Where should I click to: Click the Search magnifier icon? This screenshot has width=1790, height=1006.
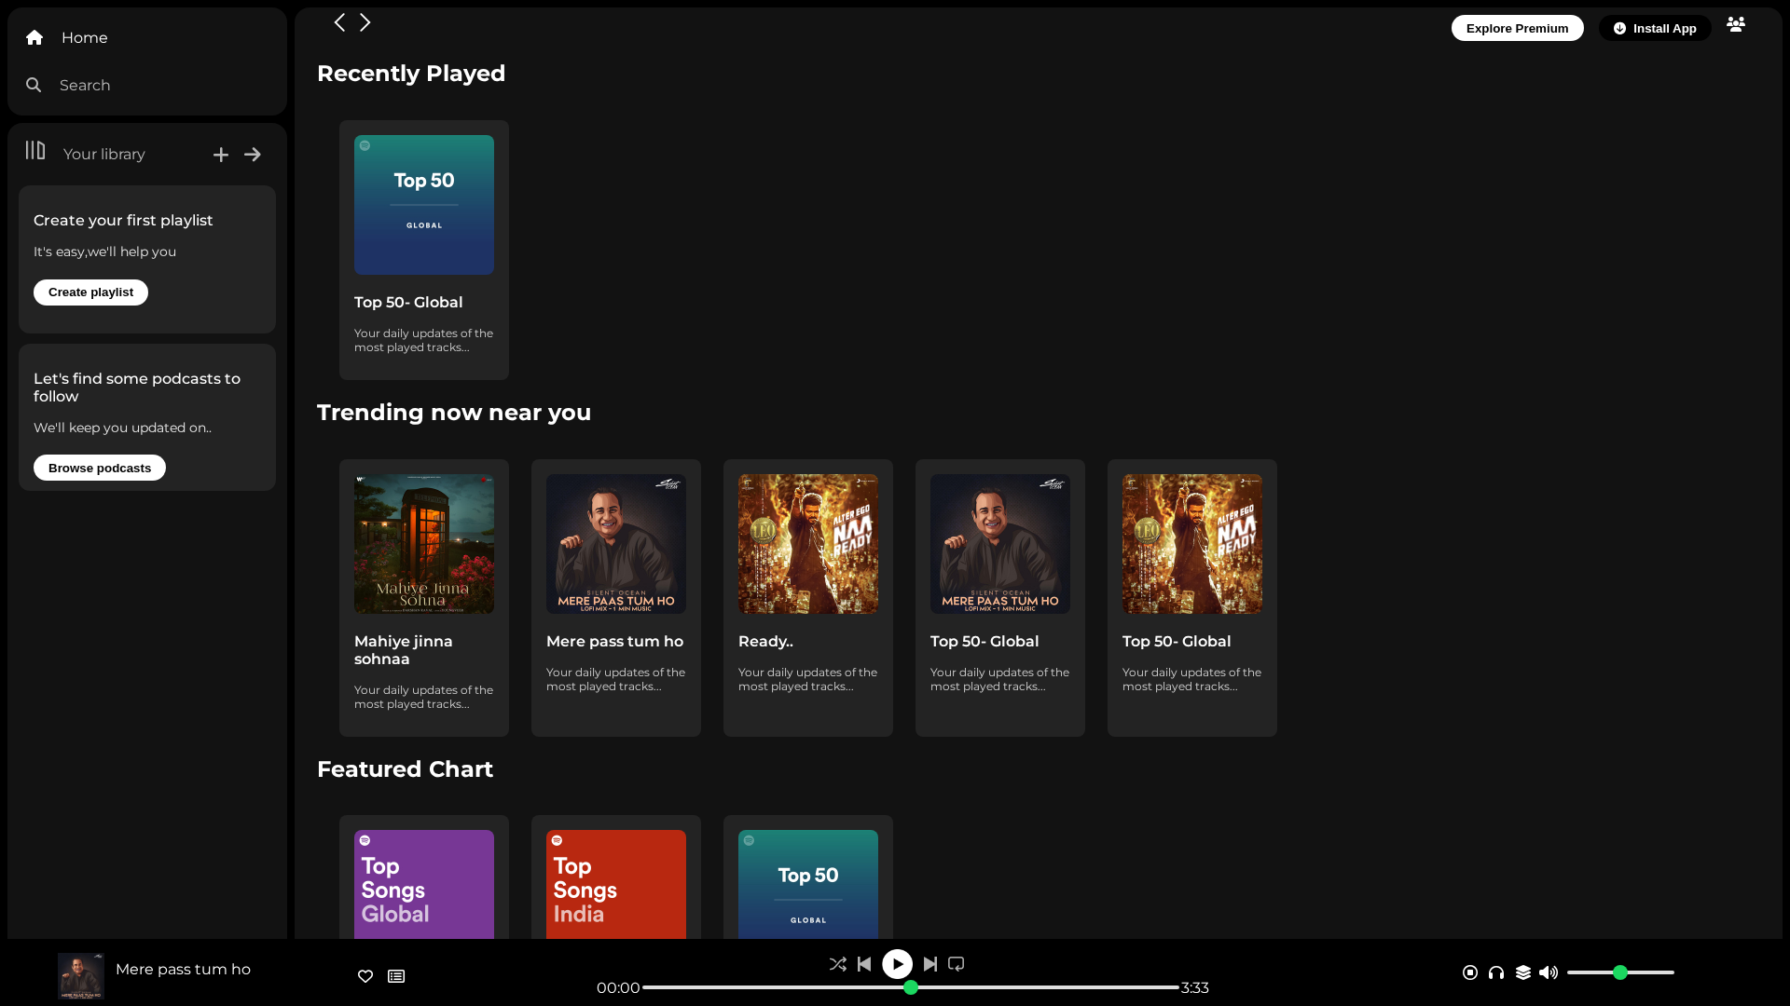click(34, 85)
